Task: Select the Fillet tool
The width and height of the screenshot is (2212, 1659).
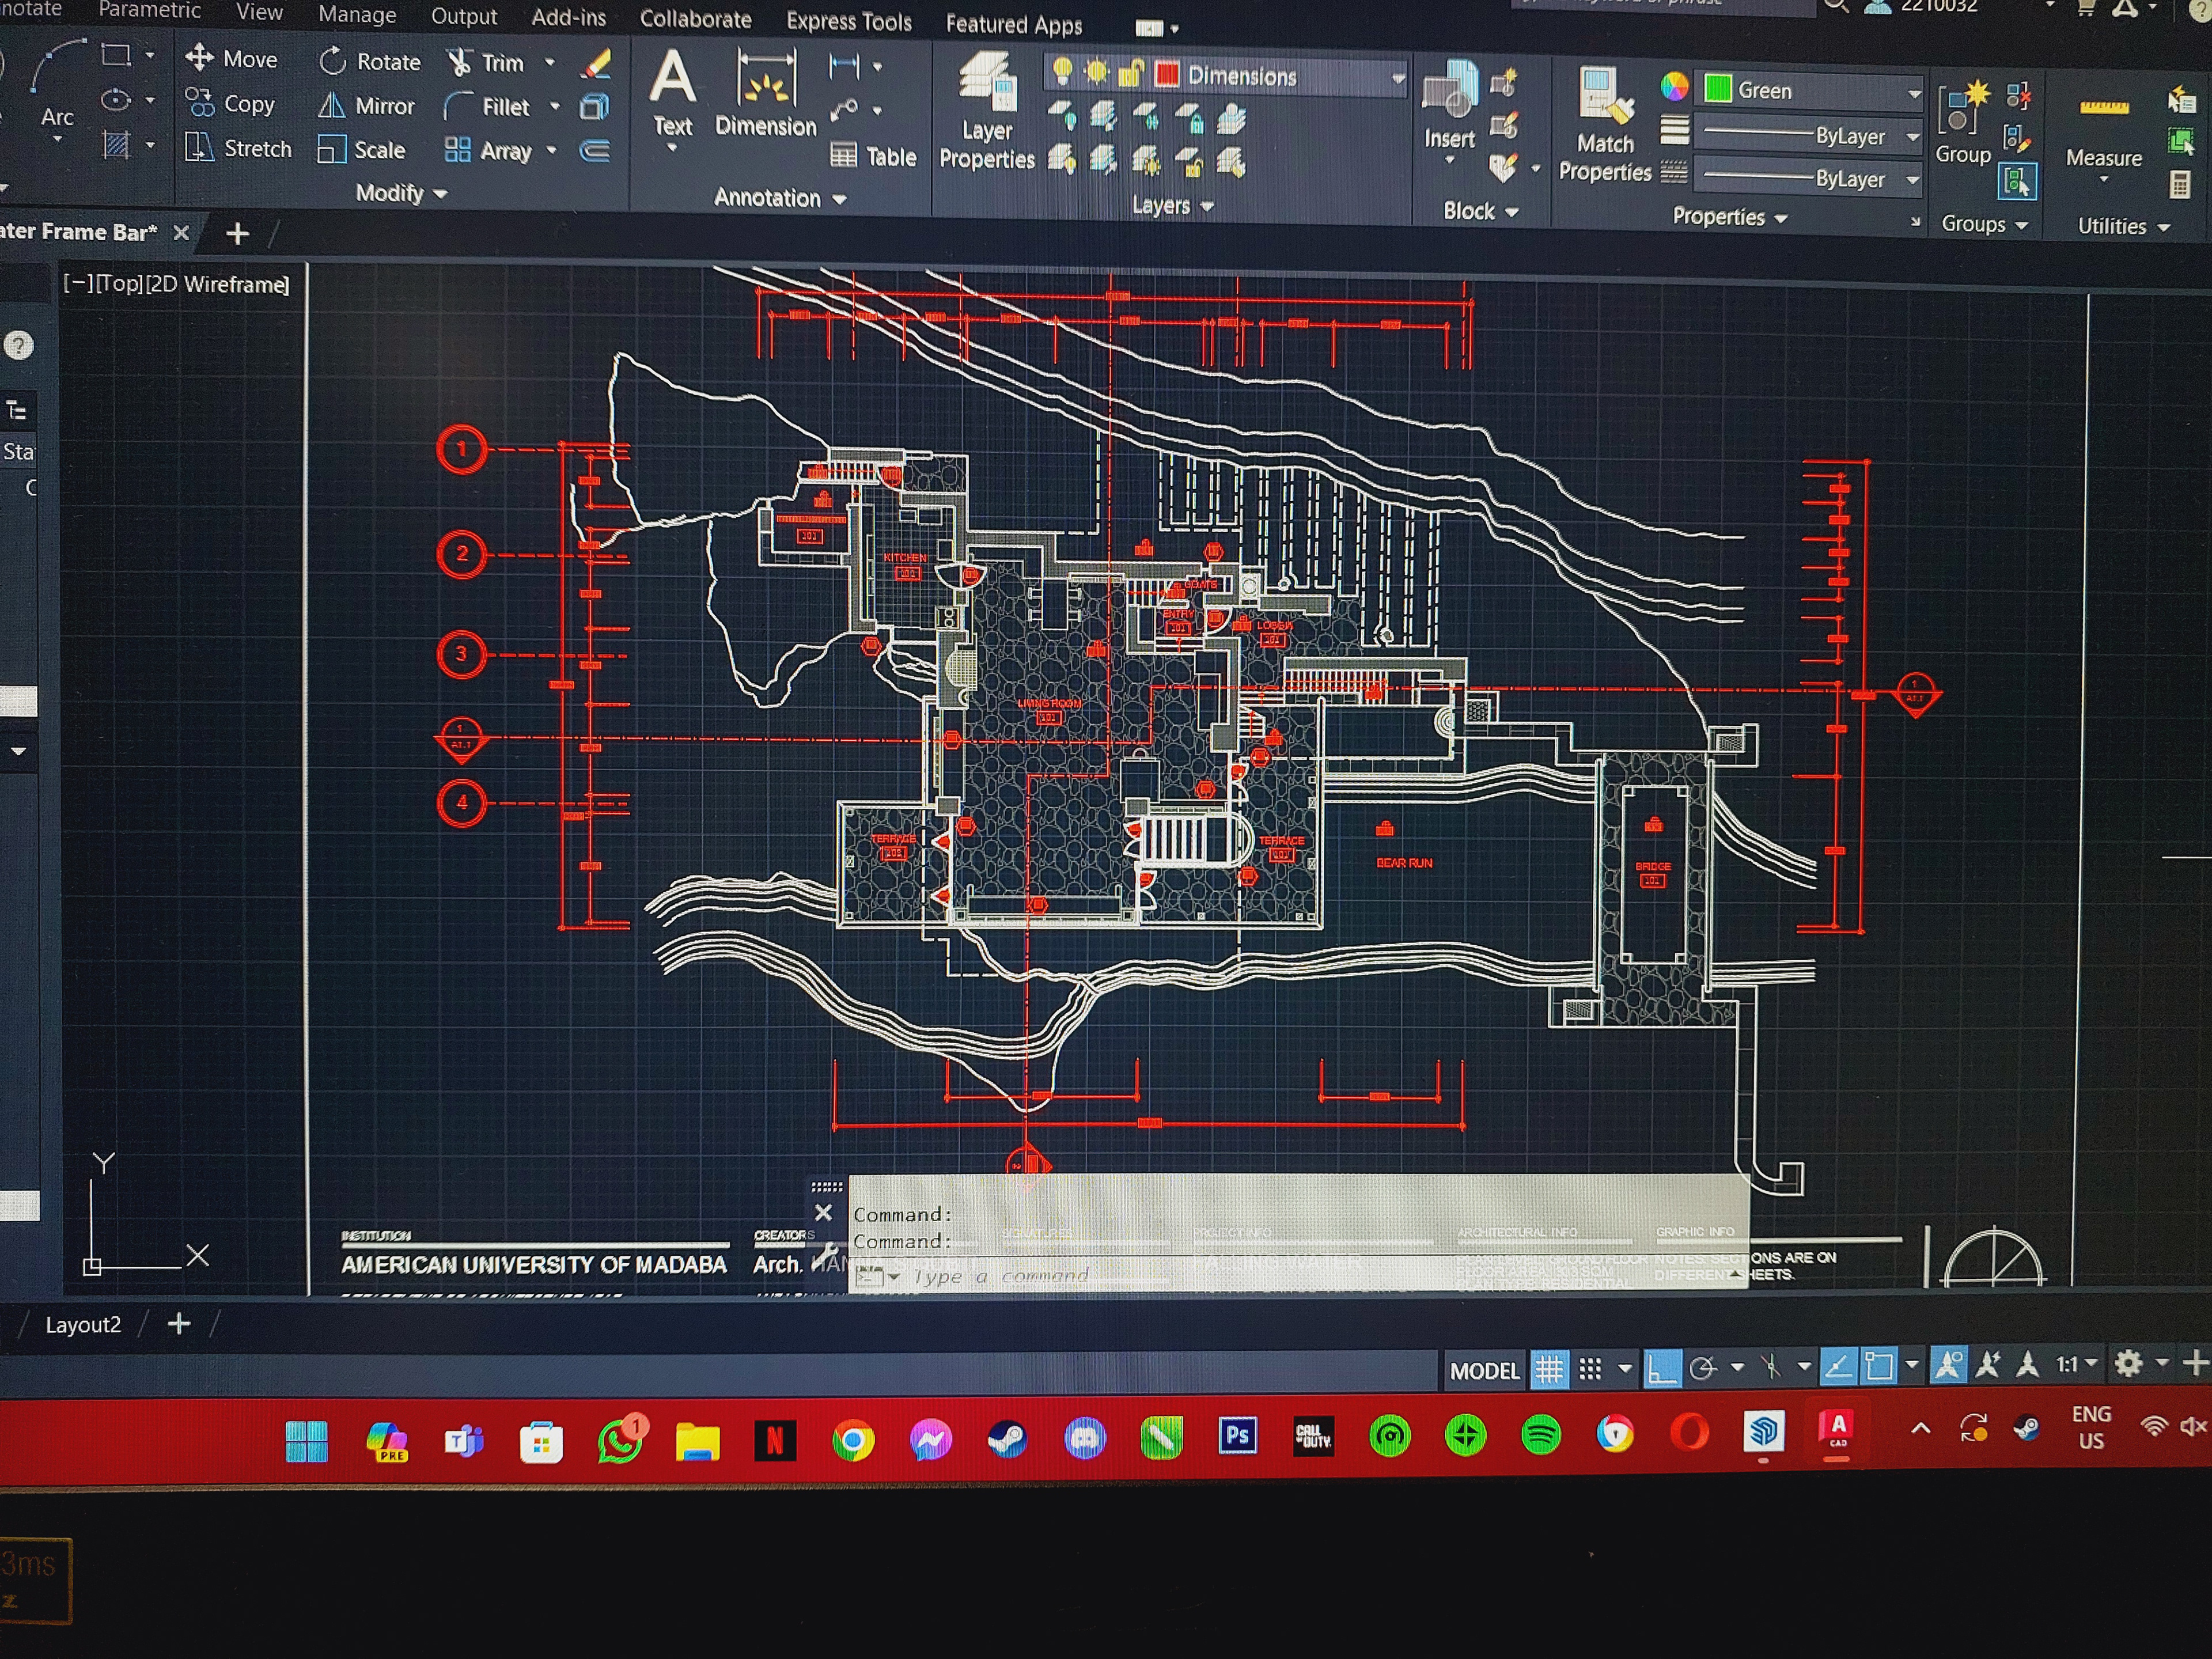Action: (x=487, y=106)
